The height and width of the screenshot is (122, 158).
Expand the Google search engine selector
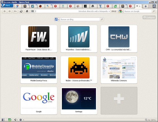(121, 11)
